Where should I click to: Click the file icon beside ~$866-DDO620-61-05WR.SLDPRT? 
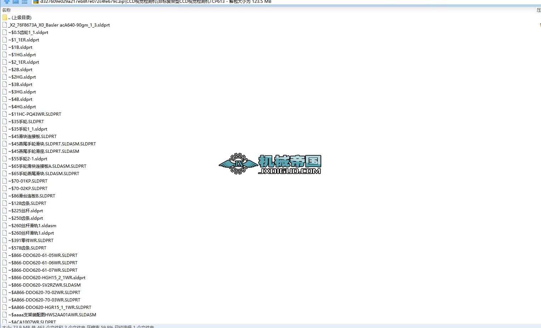click(x=5, y=255)
